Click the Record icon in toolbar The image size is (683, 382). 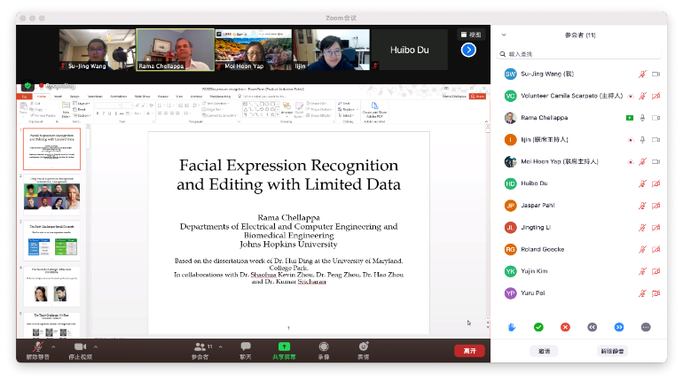coord(324,347)
